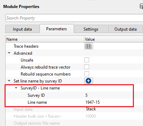Open the Settings tab
Screen dimensions: 143x126
(x=91, y=29)
